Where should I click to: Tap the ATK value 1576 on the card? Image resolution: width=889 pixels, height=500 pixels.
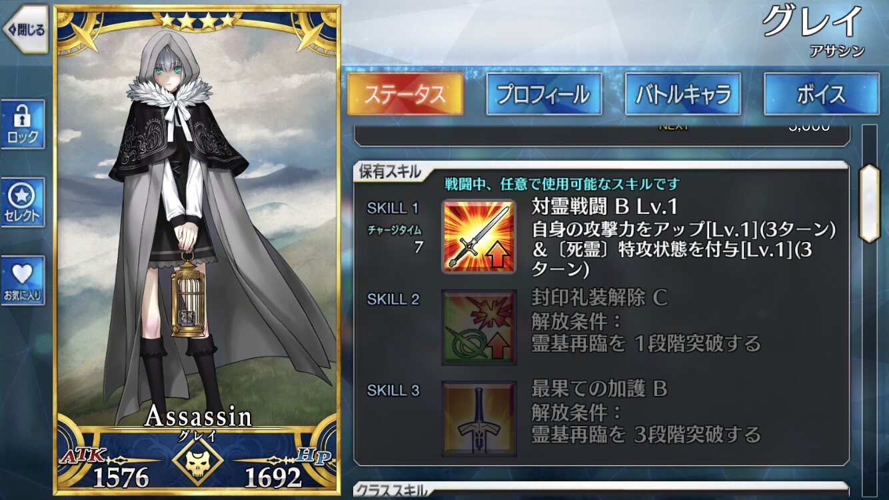point(120,477)
